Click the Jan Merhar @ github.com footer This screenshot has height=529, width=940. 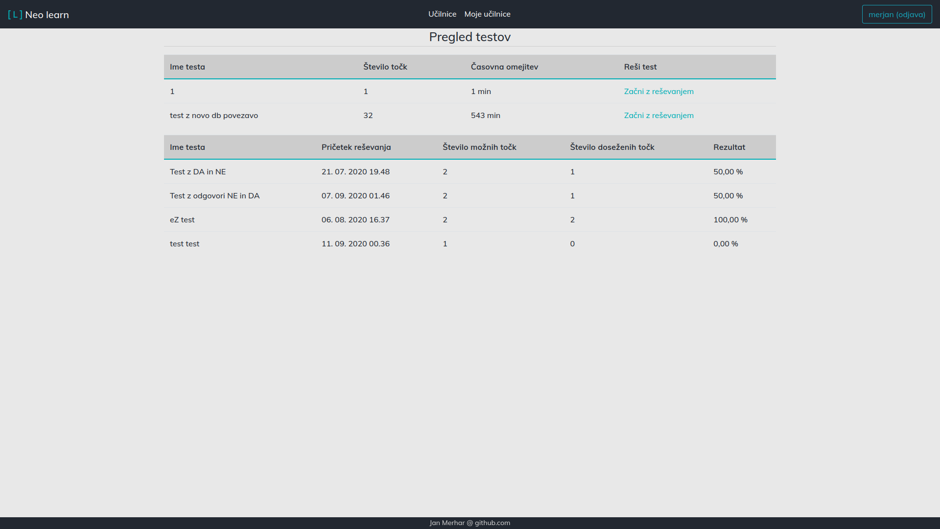coord(470,523)
